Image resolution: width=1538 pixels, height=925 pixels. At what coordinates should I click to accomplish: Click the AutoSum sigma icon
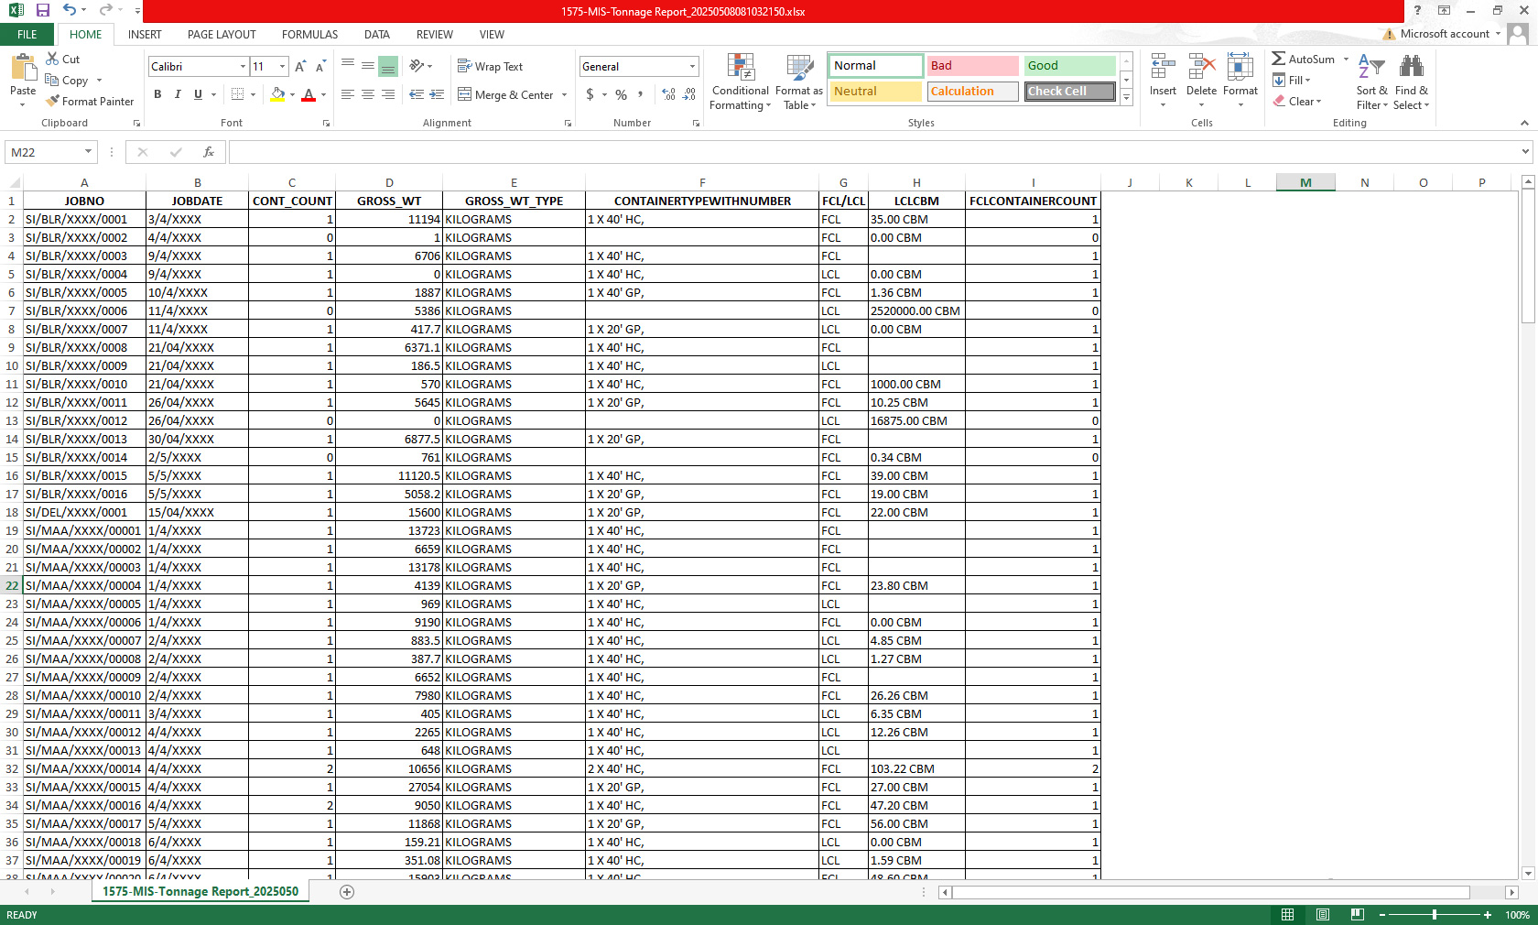click(1279, 59)
